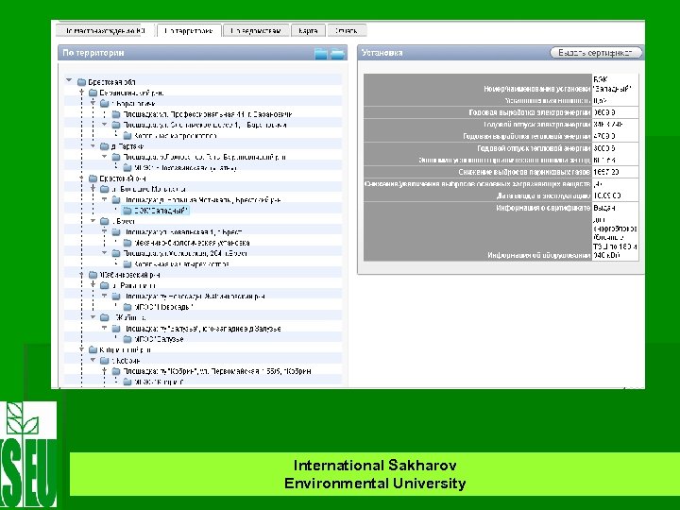Collapse the д. Тартаки node
The image size is (680, 510).
pos(93,145)
